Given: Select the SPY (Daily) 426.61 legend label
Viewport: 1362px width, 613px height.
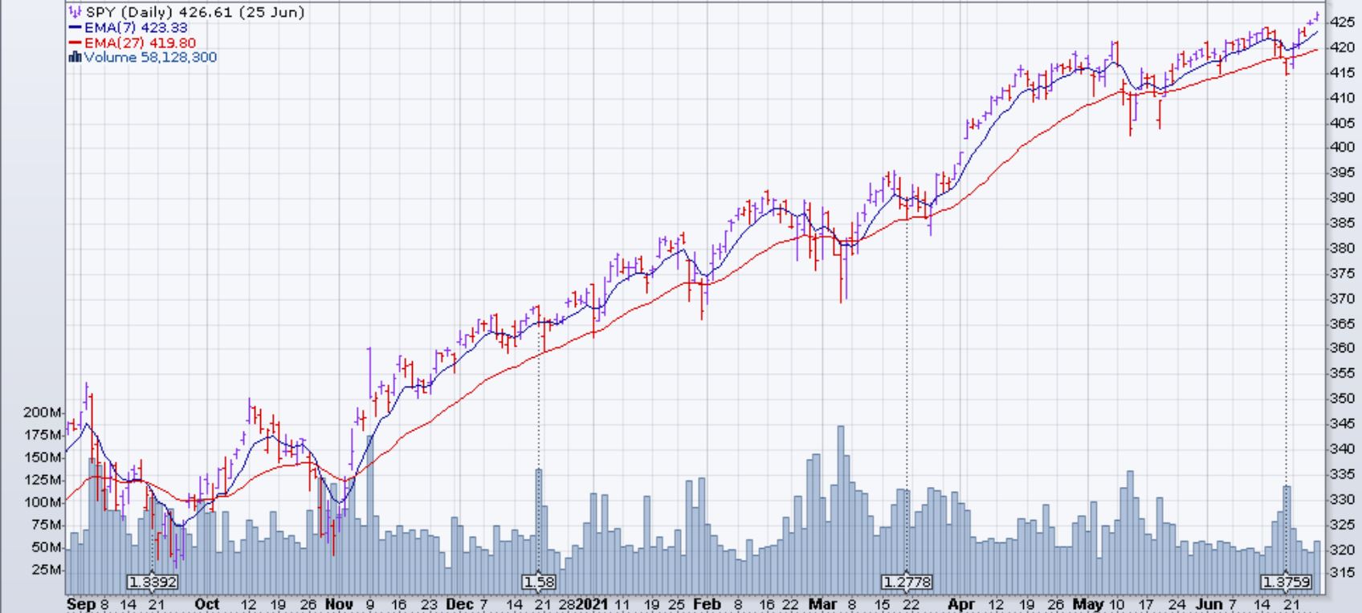Looking at the screenshot, I should click(x=195, y=13).
